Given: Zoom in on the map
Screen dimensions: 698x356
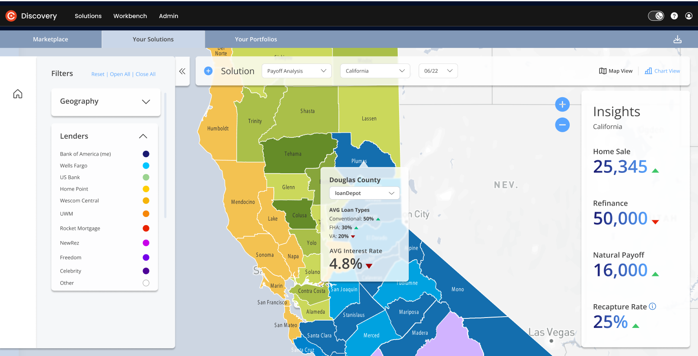Looking at the screenshot, I should (x=562, y=104).
